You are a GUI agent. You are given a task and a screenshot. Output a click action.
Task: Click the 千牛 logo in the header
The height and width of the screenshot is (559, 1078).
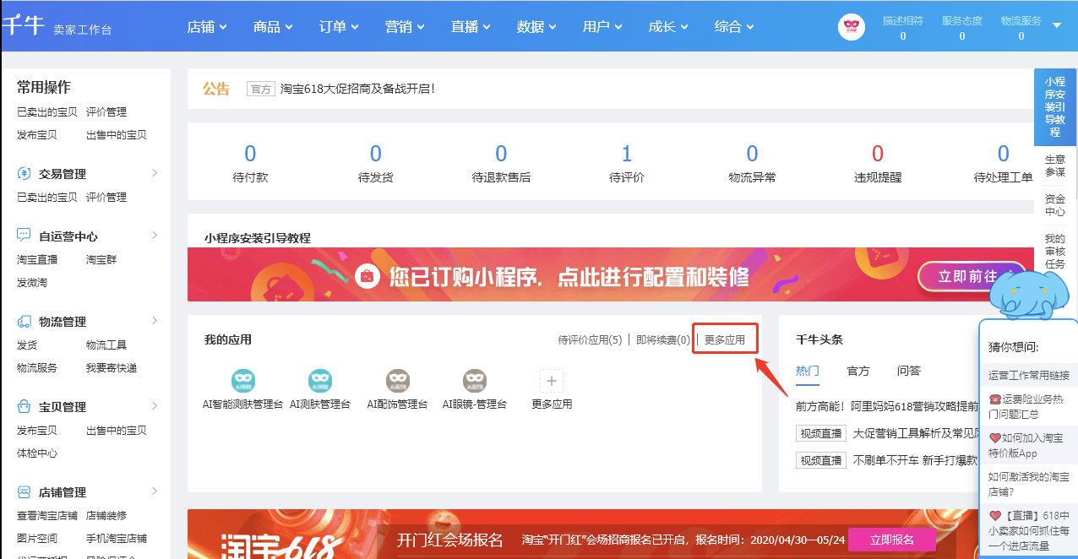pyautogui.click(x=23, y=26)
